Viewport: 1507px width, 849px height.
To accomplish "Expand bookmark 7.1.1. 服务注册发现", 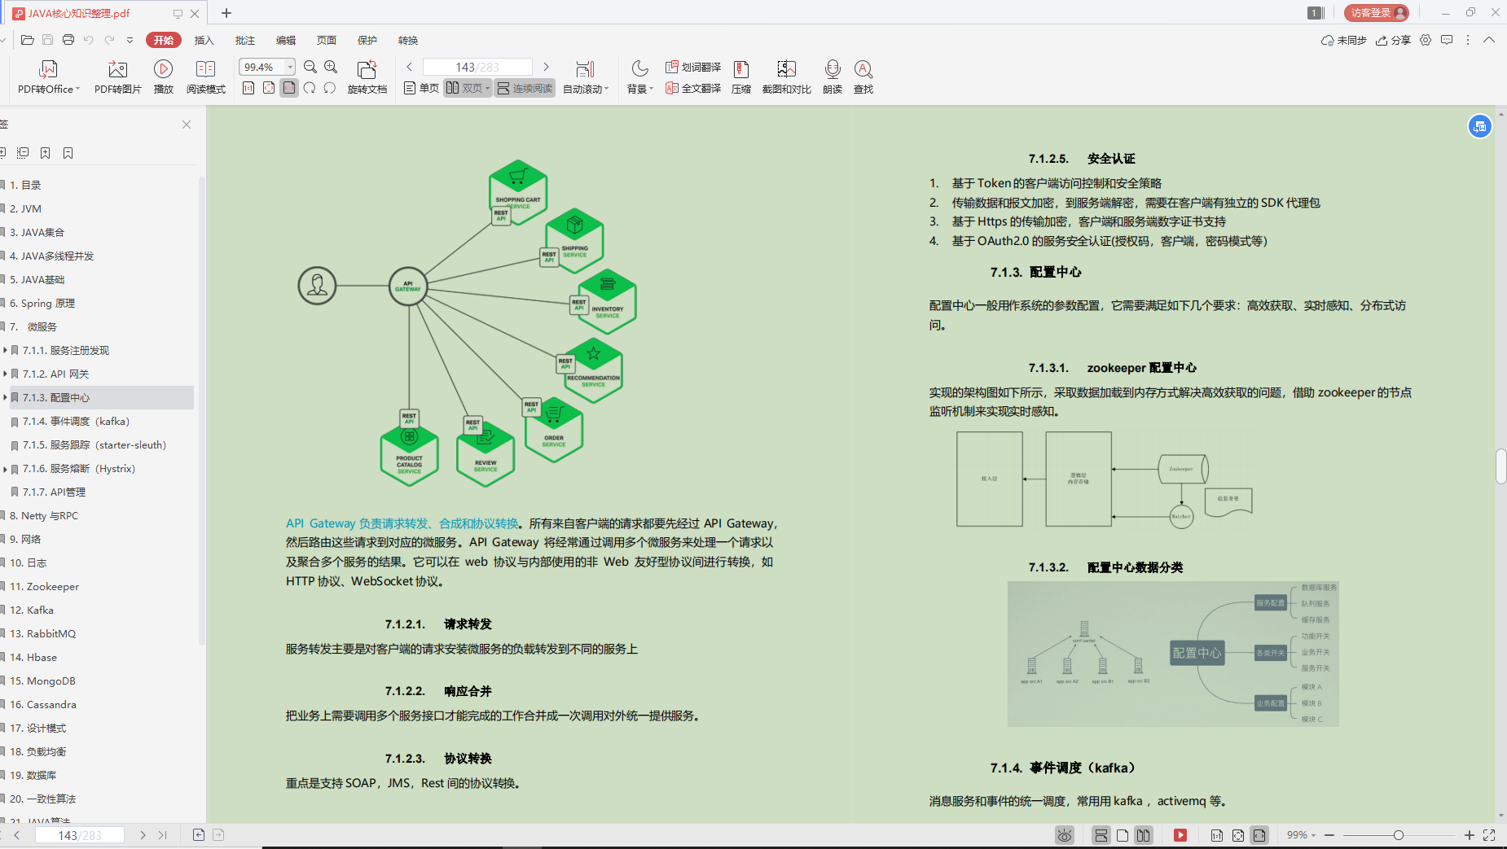I will pyautogui.click(x=6, y=350).
